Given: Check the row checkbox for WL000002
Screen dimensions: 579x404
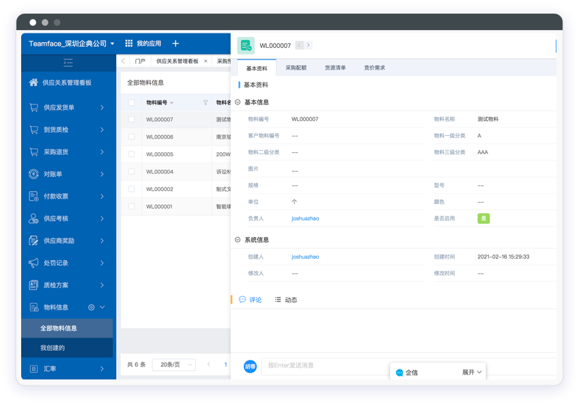Looking at the screenshot, I should [132, 189].
